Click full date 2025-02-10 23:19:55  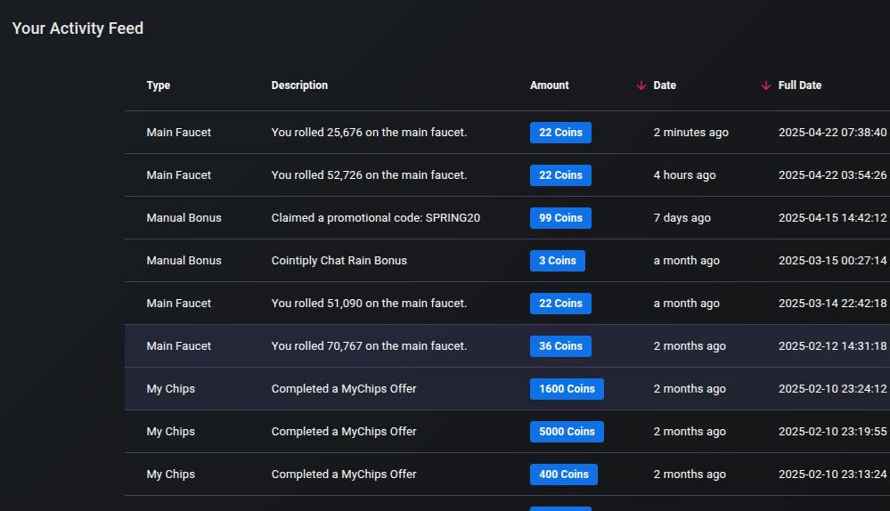[833, 432]
